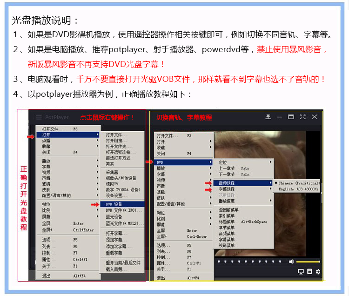The image size is (349, 296).
Task: Open the highlighted DVD menu in right window
Action: pyautogui.click(x=184, y=162)
